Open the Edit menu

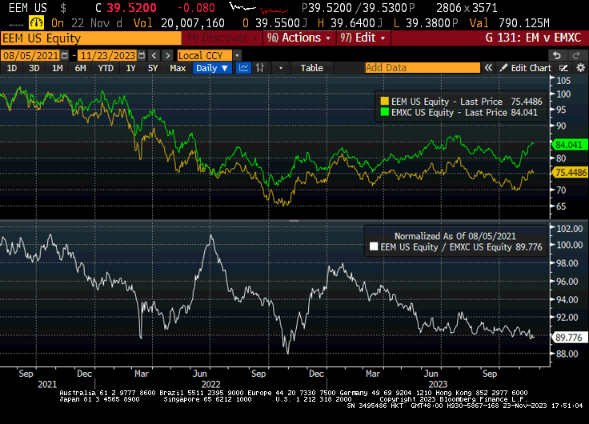pyautogui.click(x=363, y=38)
